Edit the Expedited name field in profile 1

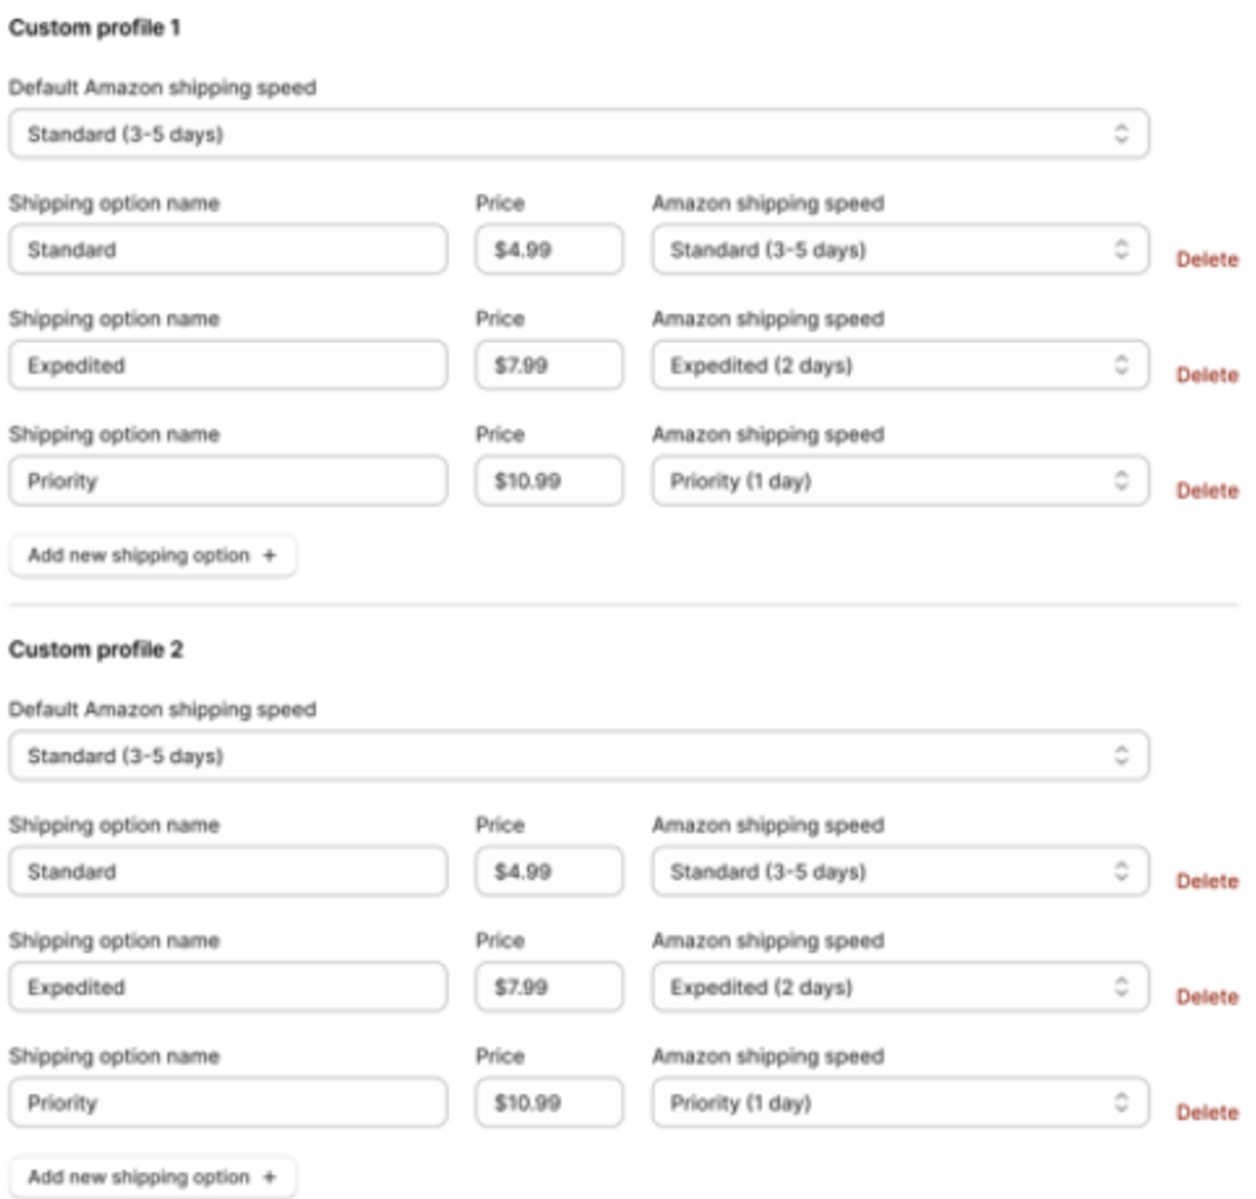pyautogui.click(x=227, y=365)
